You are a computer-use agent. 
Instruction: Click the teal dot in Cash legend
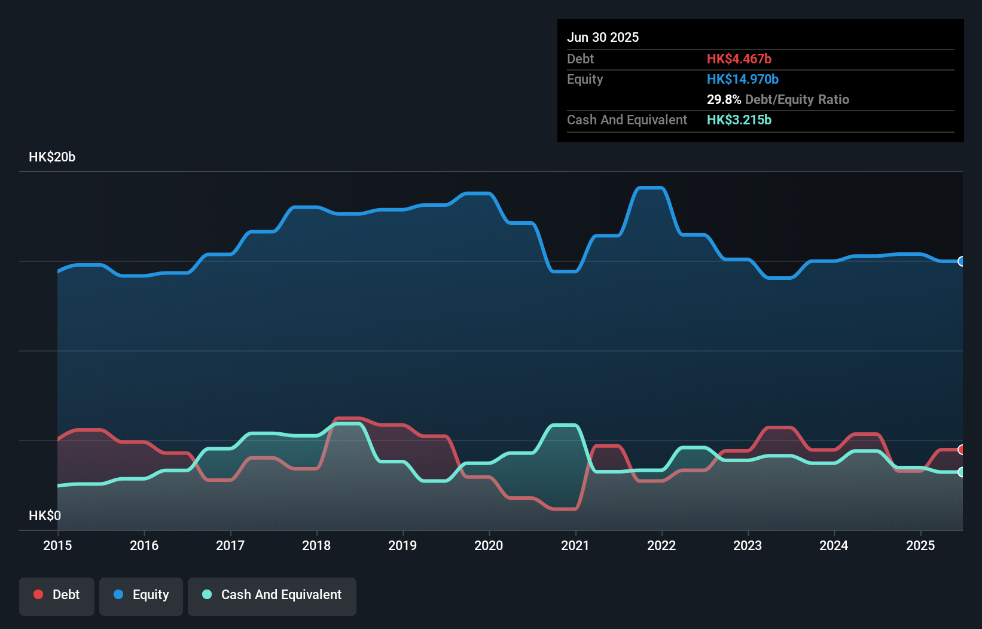coord(207,594)
